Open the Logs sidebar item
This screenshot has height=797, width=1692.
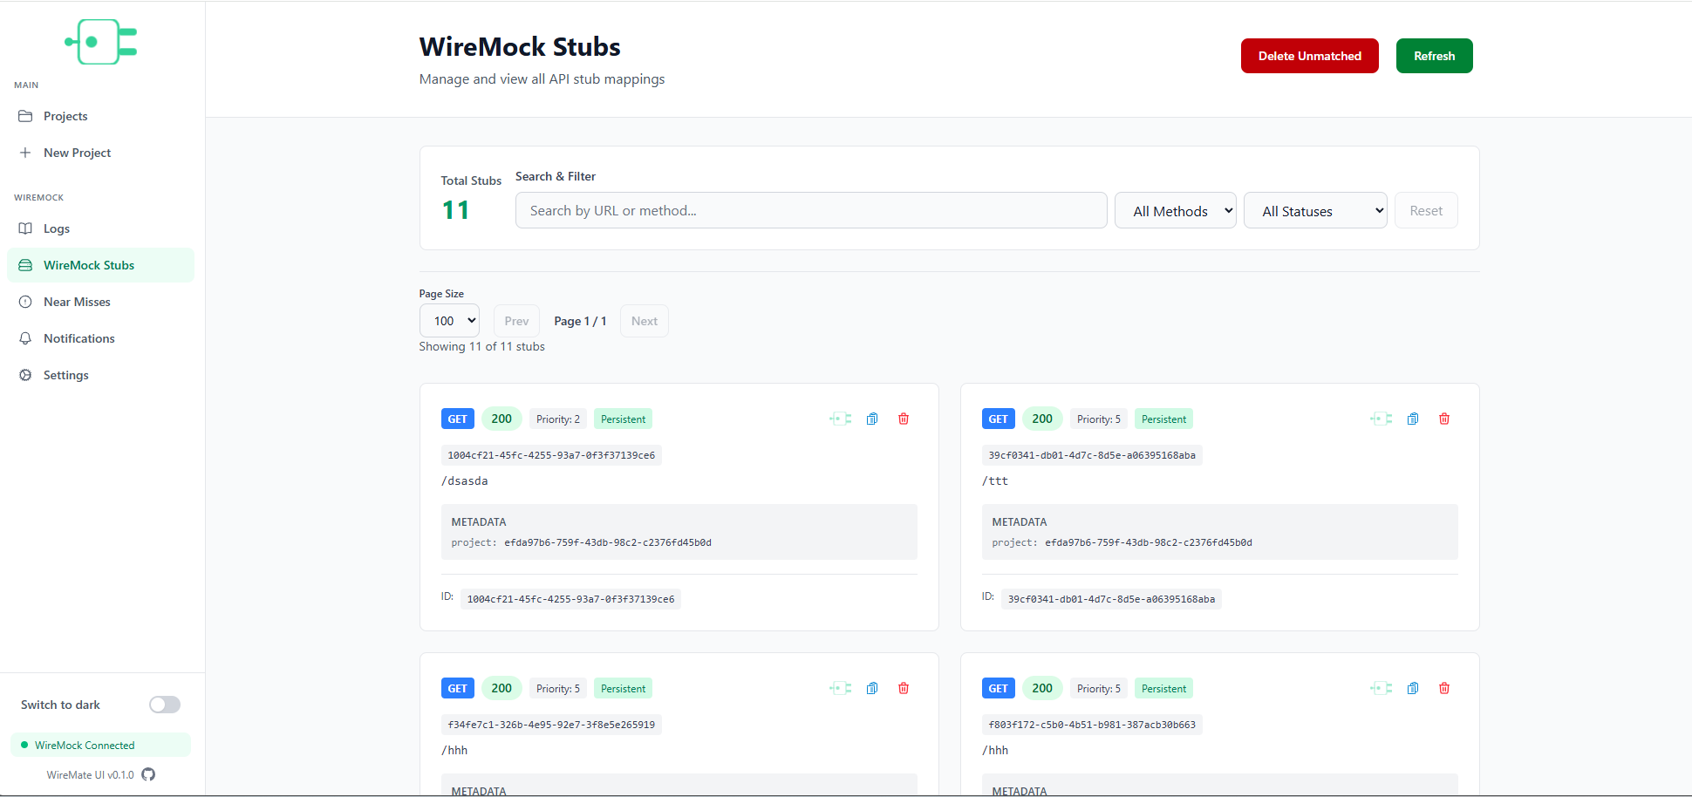pos(101,228)
